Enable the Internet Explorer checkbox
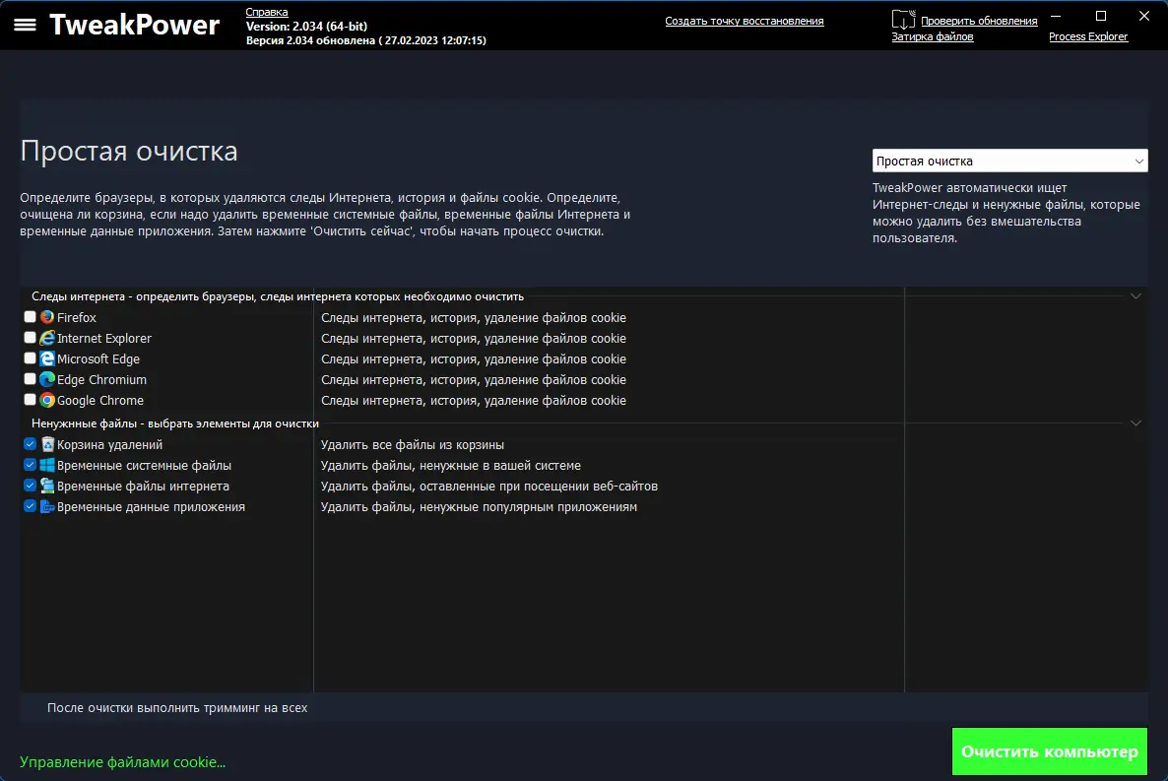 pyautogui.click(x=30, y=338)
